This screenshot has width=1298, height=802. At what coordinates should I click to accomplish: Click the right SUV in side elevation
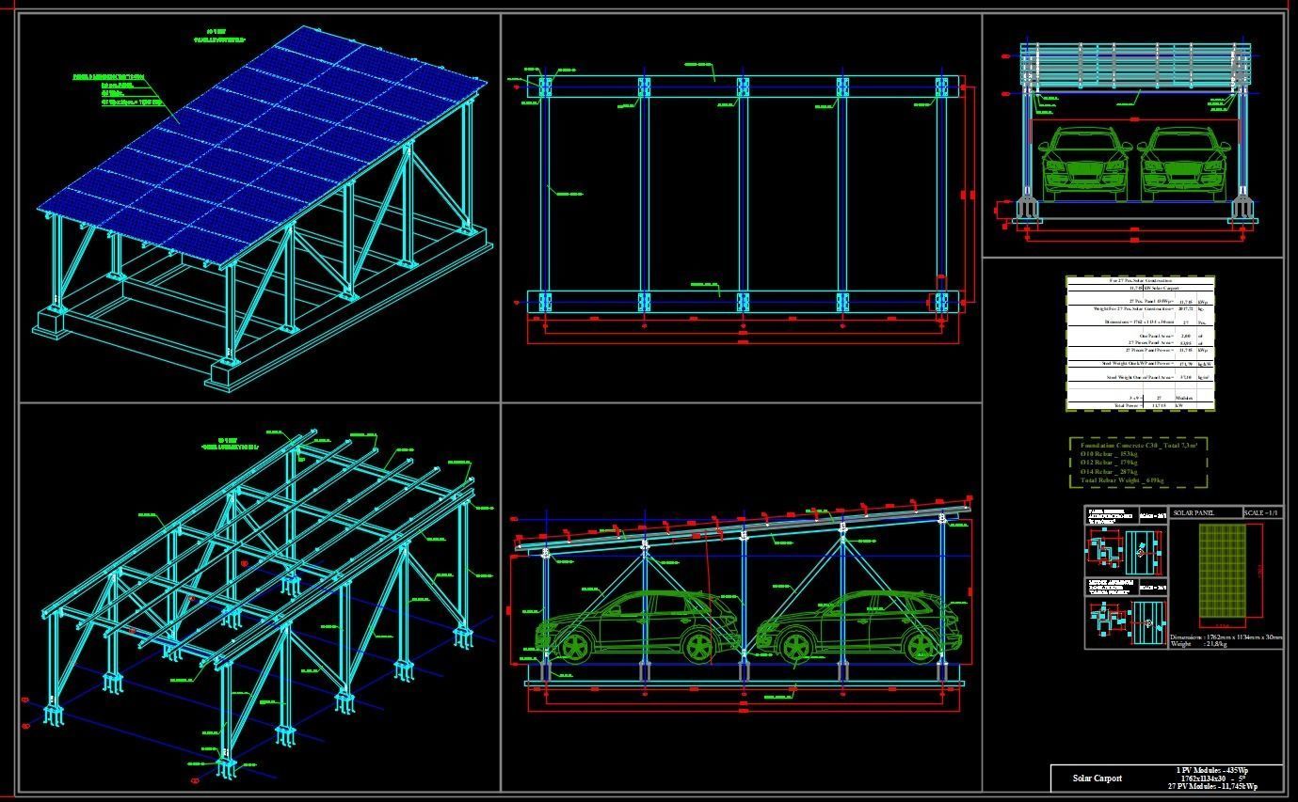[x=858, y=625]
